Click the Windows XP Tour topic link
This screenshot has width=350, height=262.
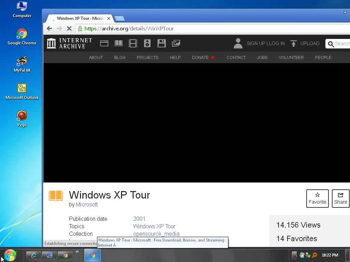(x=154, y=227)
